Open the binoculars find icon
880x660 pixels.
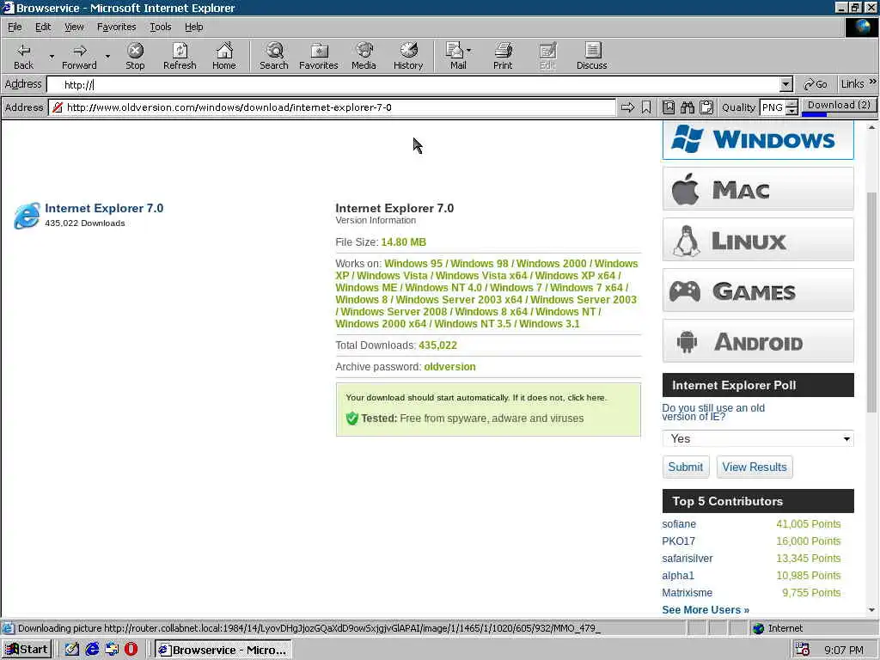pos(687,107)
